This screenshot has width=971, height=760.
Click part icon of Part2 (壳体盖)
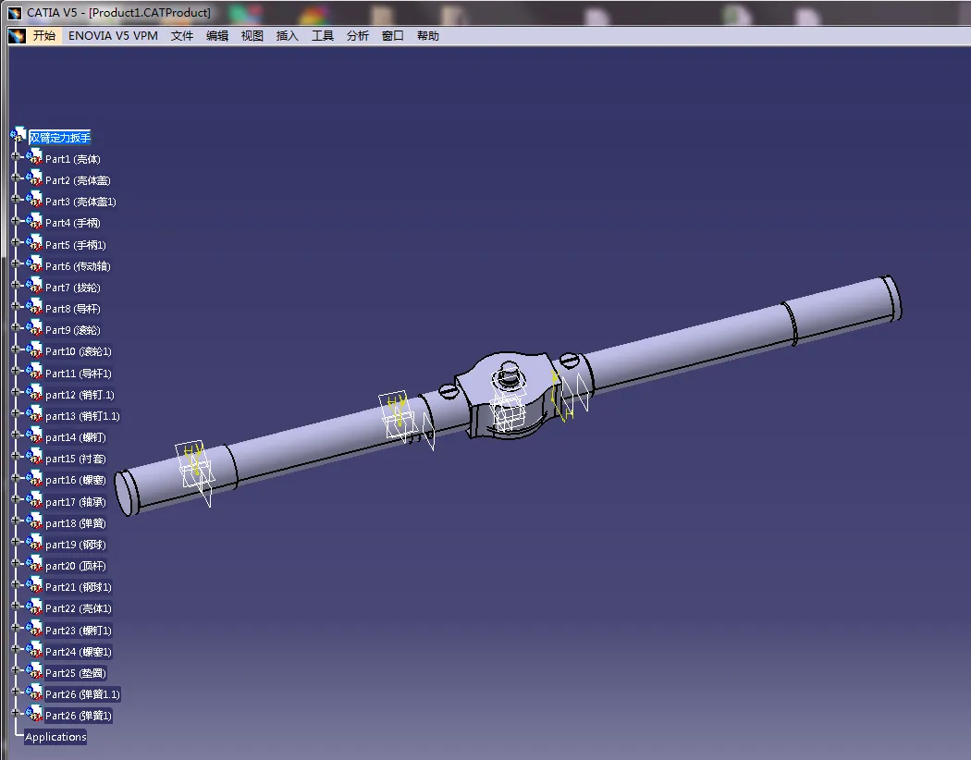tap(35, 178)
